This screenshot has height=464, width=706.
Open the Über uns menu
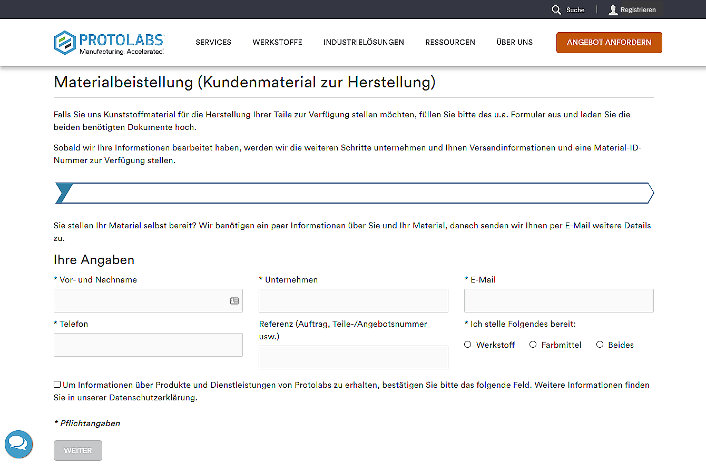[x=514, y=42]
